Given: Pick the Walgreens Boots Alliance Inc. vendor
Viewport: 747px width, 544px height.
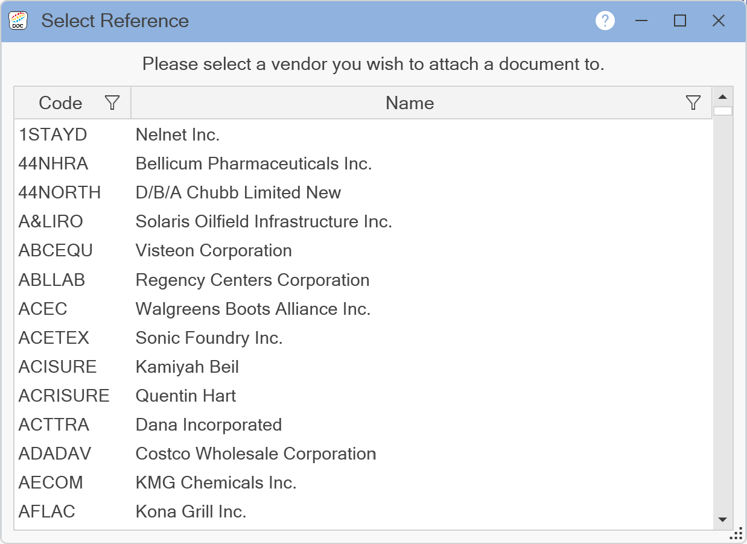Looking at the screenshot, I should click(253, 309).
